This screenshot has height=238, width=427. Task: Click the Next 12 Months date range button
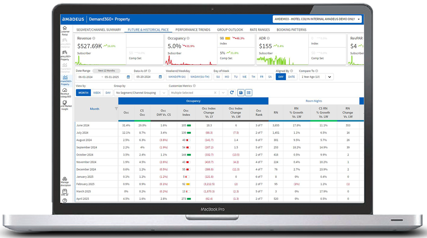pyautogui.click(x=106, y=71)
